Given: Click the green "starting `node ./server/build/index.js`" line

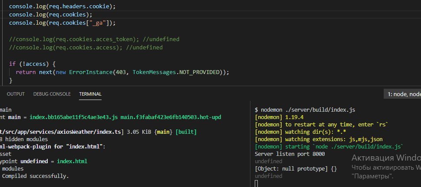Looking at the screenshot, I should pyautogui.click(x=329, y=147).
